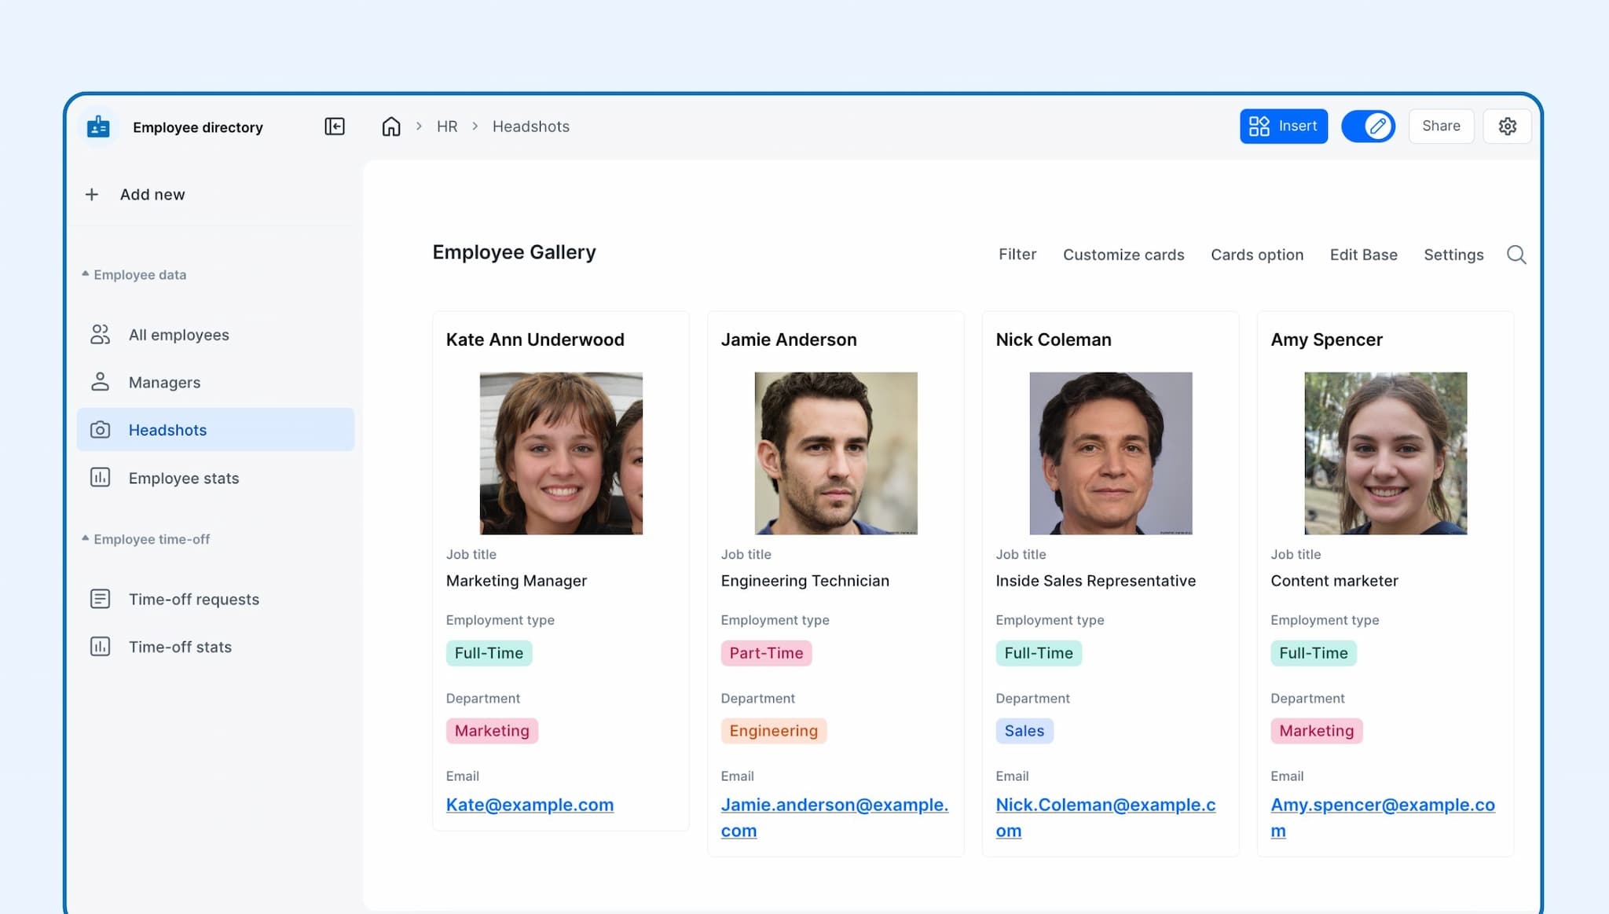The width and height of the screenshot is (1609, 914).
Task: Click the Time-off requests document icon
Action: tap(100, 598)
